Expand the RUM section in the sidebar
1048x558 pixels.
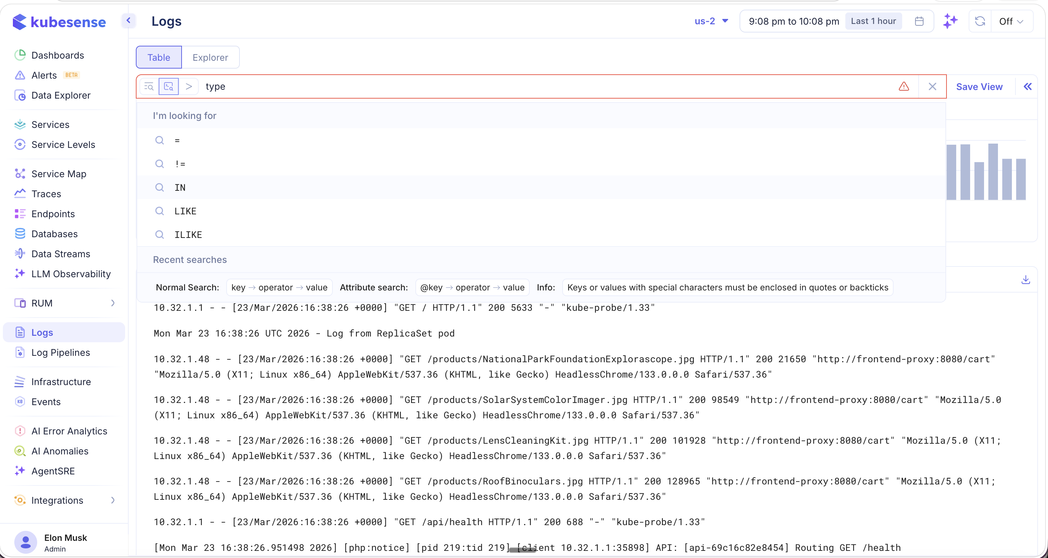point(113,303)
